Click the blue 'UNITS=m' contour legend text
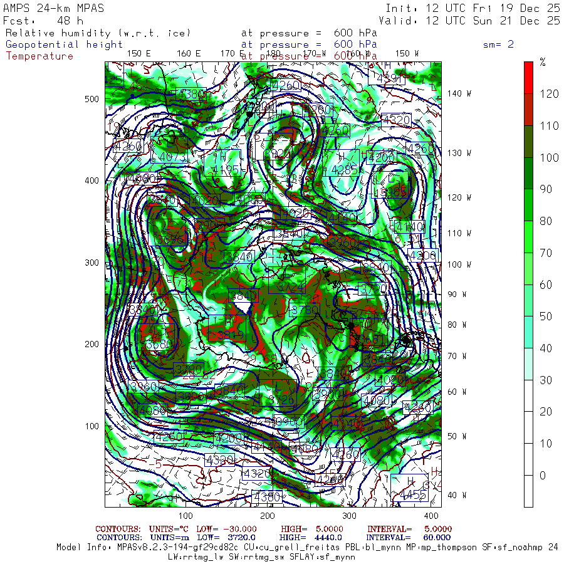This screenshot has width=564, height=564. pos(169,538)
